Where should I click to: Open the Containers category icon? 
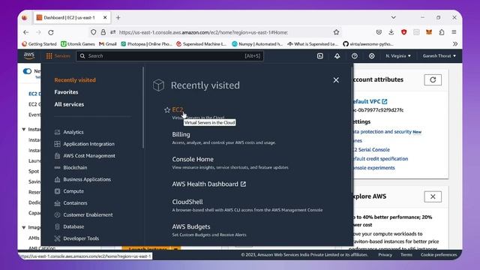tap(57, 203)
